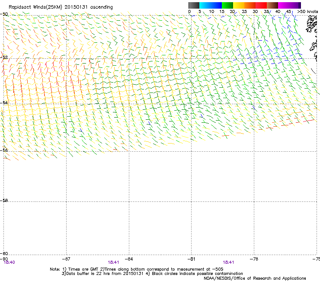
Task: Click the title 'Rapidscat Winds(25KM) 20150131 ascending'
Action: 61,7
